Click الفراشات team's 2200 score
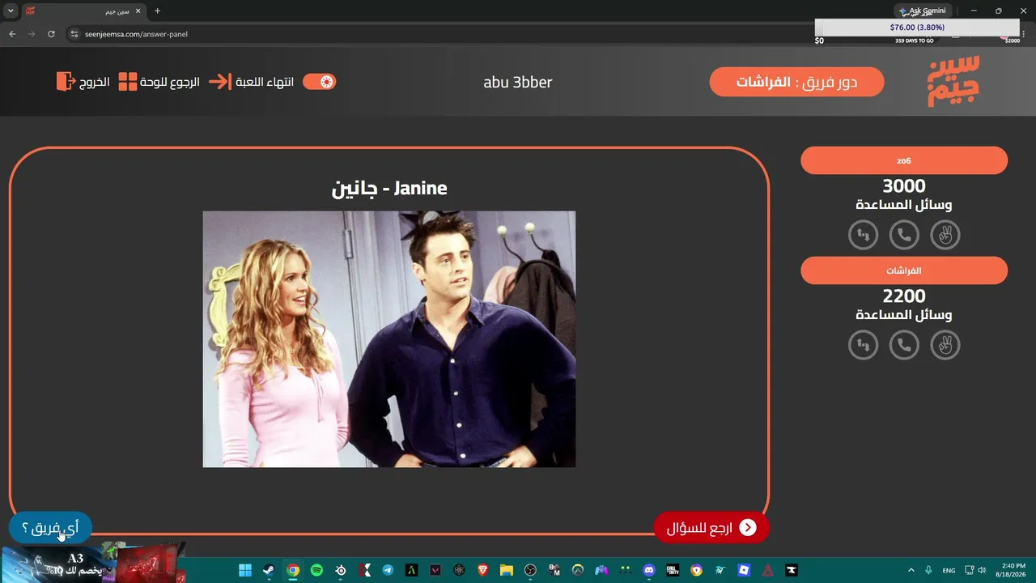 pos(904,296)
